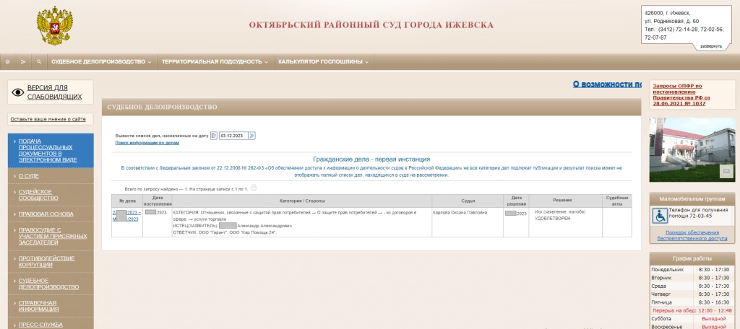740x329 pixels.
Task: Click the court address text ул. Родниковая
Action: click(x=671, y=21)
